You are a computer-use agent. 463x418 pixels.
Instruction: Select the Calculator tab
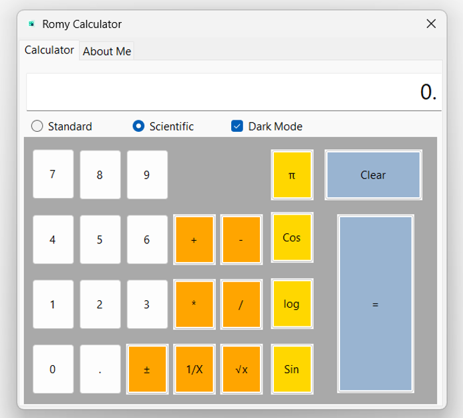49,50
